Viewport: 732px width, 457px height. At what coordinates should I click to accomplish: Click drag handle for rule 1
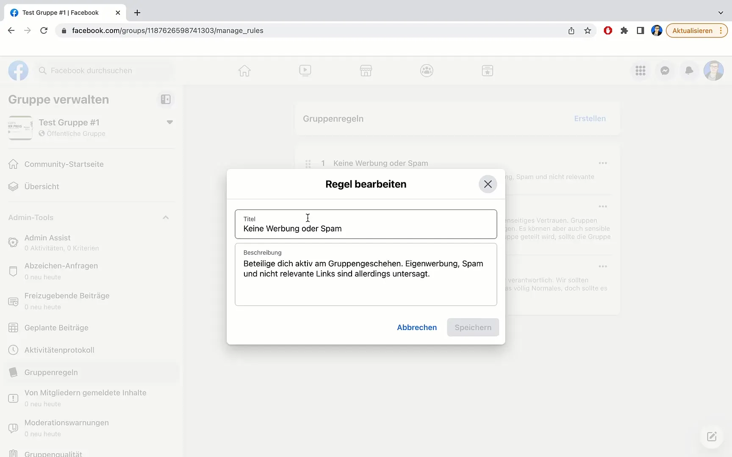click(x=308, y=164)
